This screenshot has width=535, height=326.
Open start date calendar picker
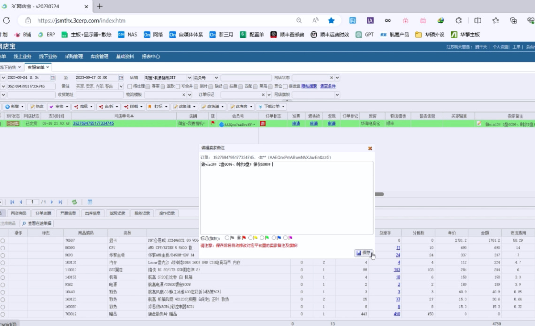coord(53,78)
